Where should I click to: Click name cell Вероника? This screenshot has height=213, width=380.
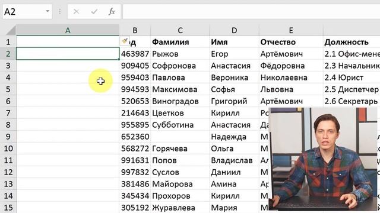235,78
